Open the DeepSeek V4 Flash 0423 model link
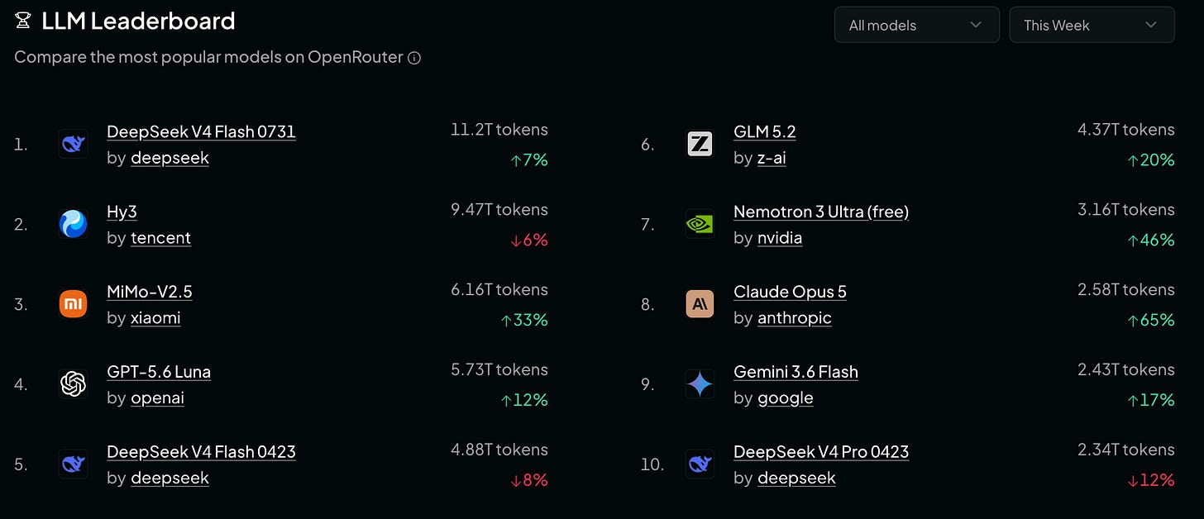Screen dimensions: 1204x519 [201, 452]
